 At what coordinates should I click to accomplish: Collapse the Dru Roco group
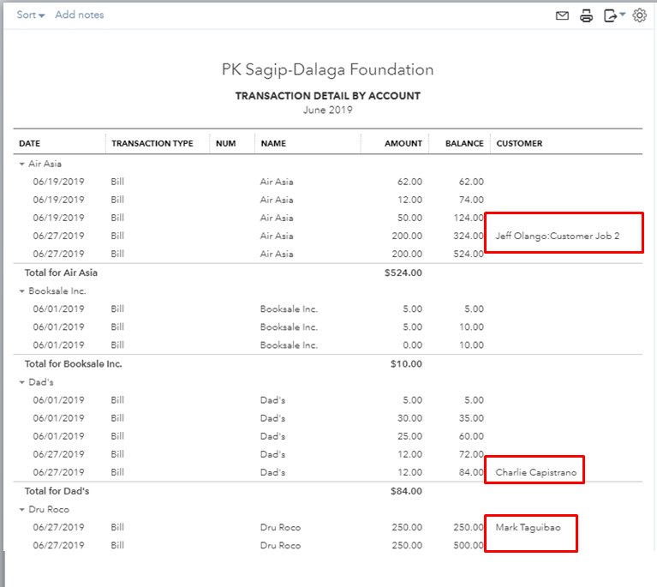[21, 510]
